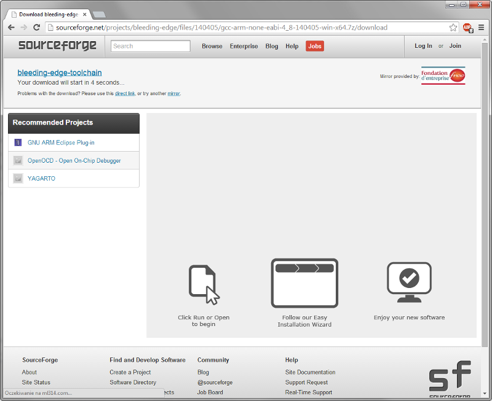Open the Chrome hamburger menu

pyautogui.click(x=481, y=28)
